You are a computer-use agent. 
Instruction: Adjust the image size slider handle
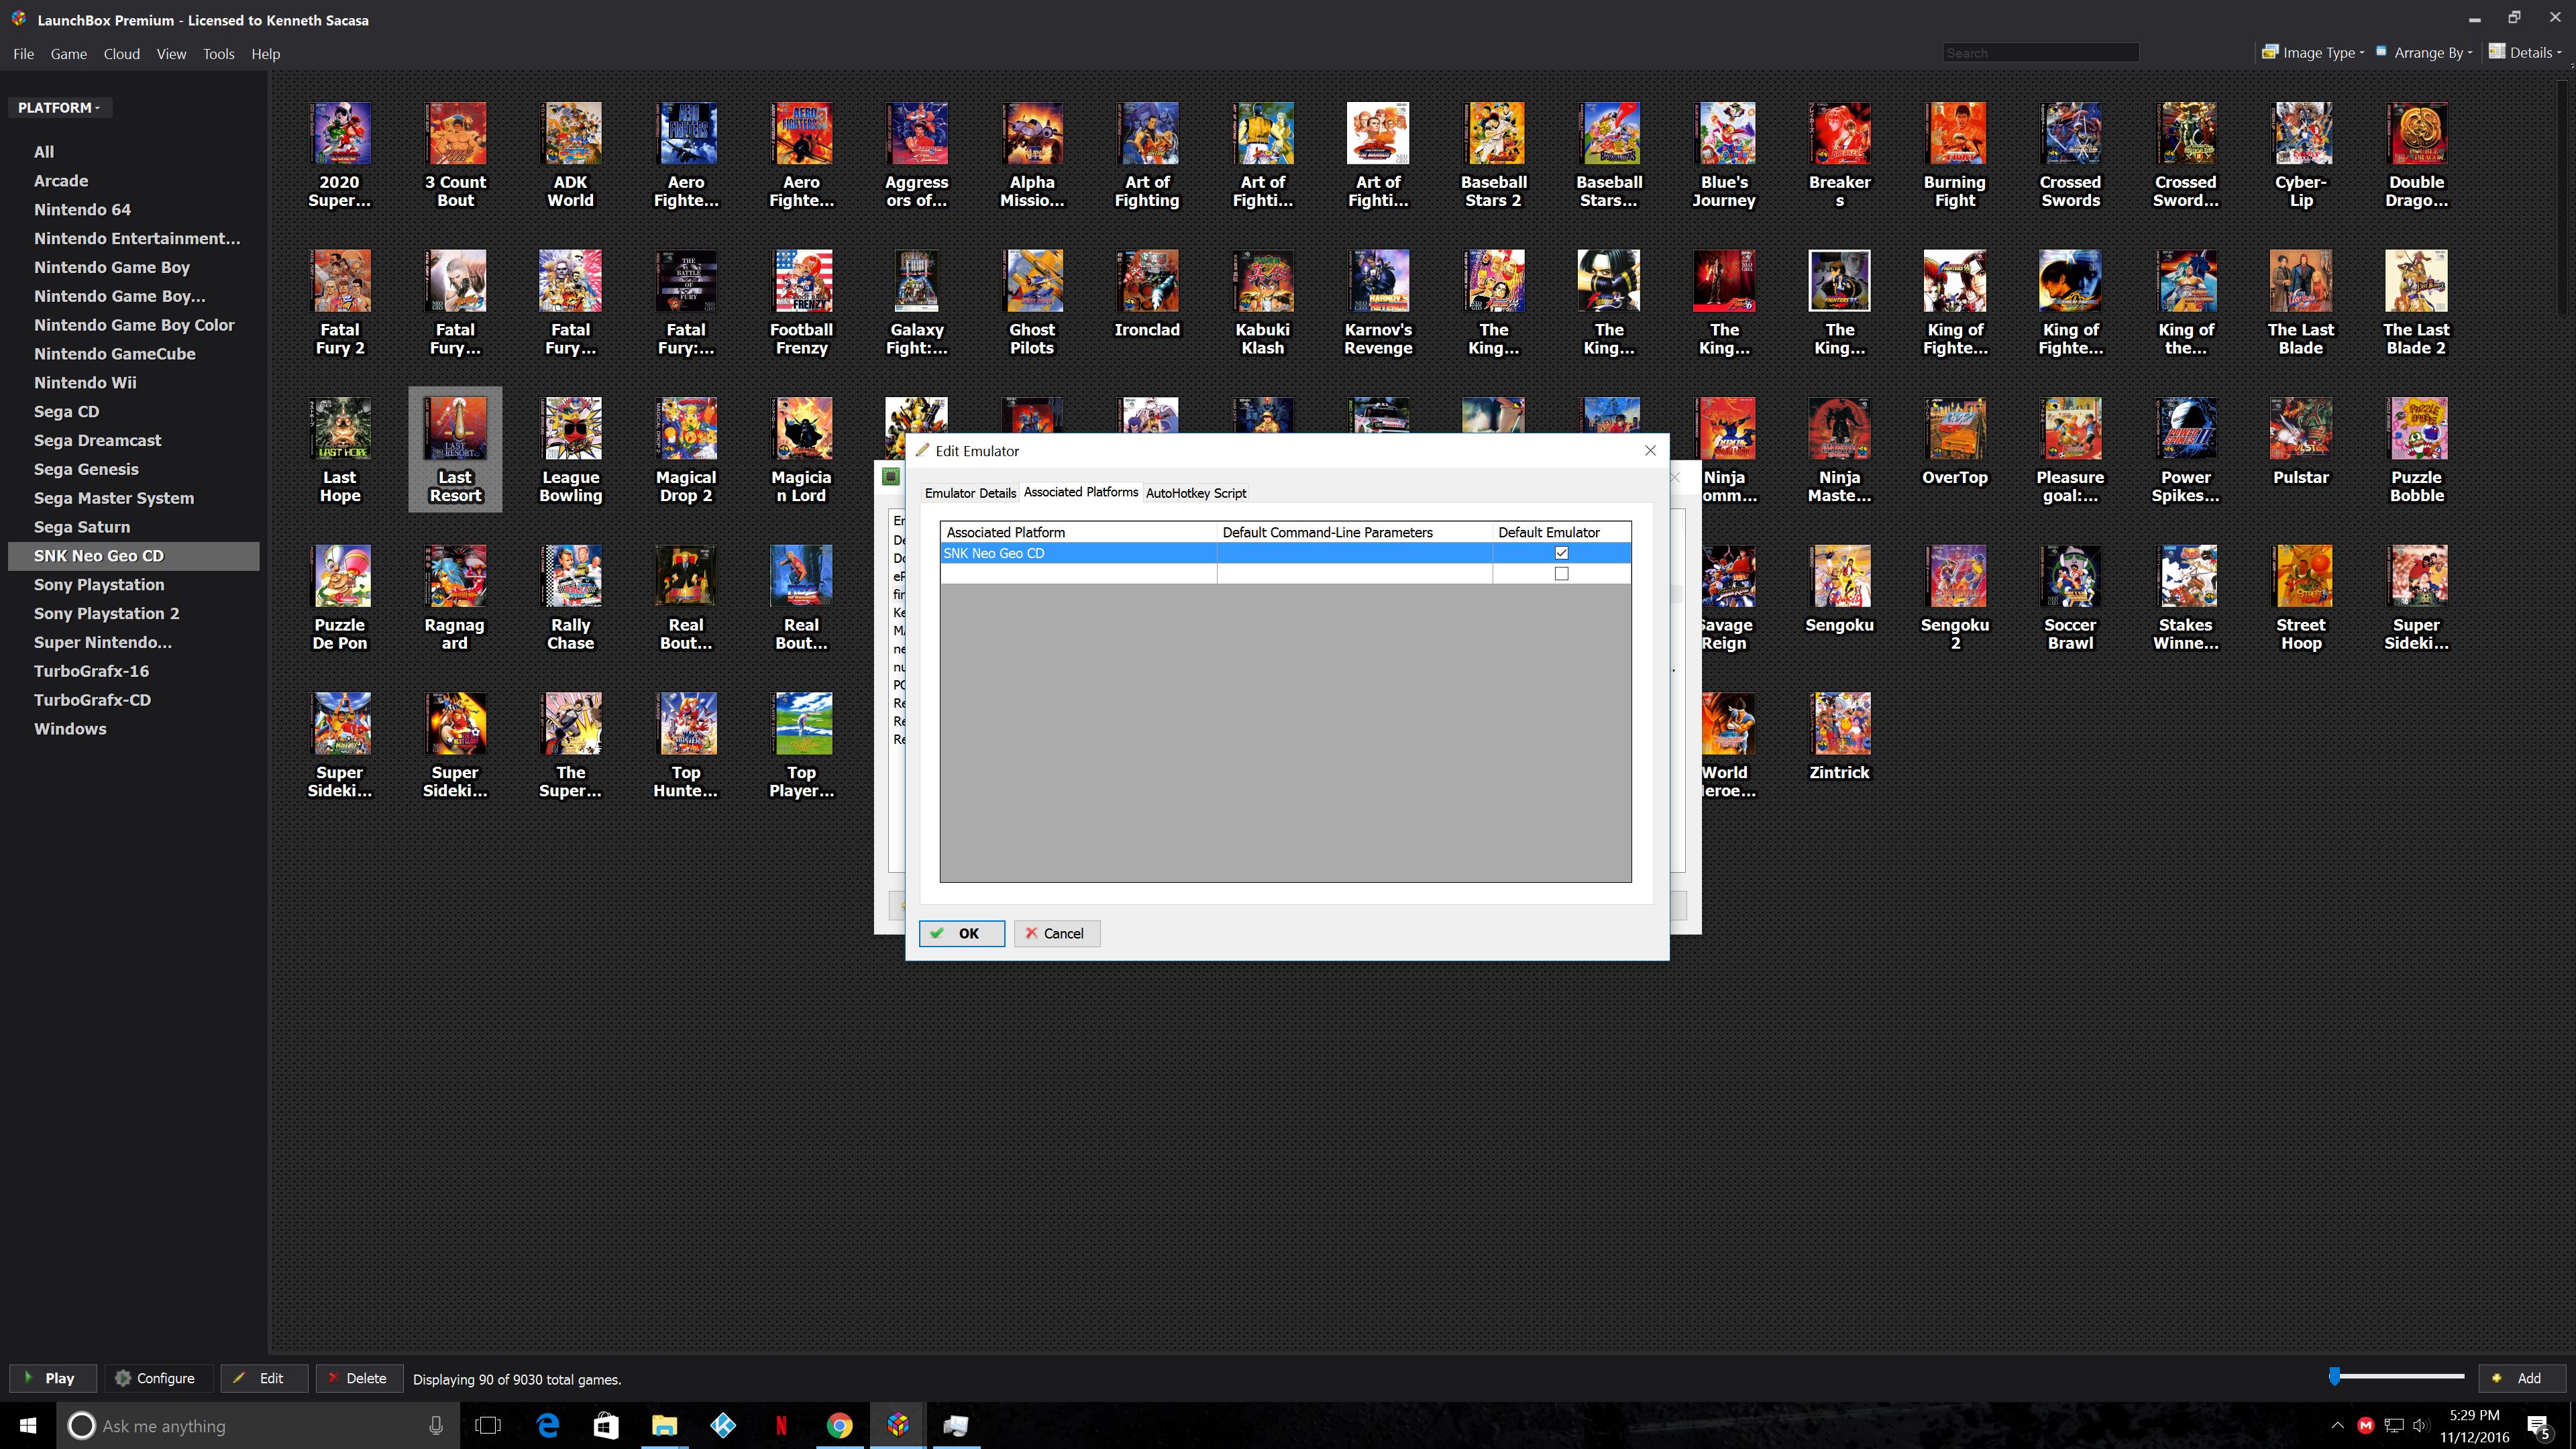(x=2334, y=1377)
